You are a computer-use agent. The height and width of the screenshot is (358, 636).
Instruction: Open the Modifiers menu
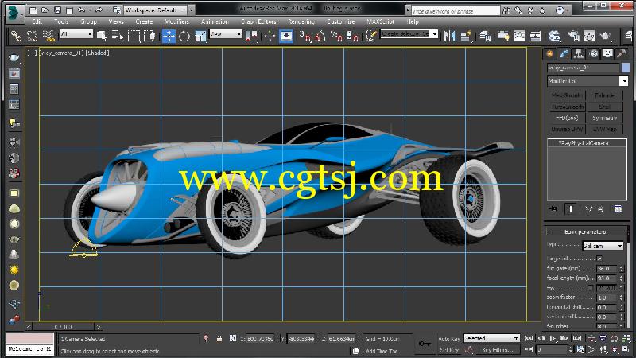(x=176, y=21)
